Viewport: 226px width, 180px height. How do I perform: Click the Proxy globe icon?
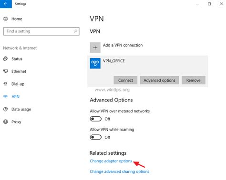click(6, 122)
